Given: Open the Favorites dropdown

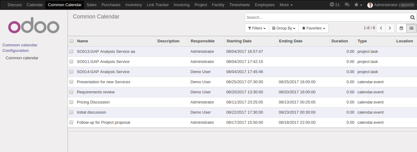Looking at the screenshot, I should click(x=314, y=28).
